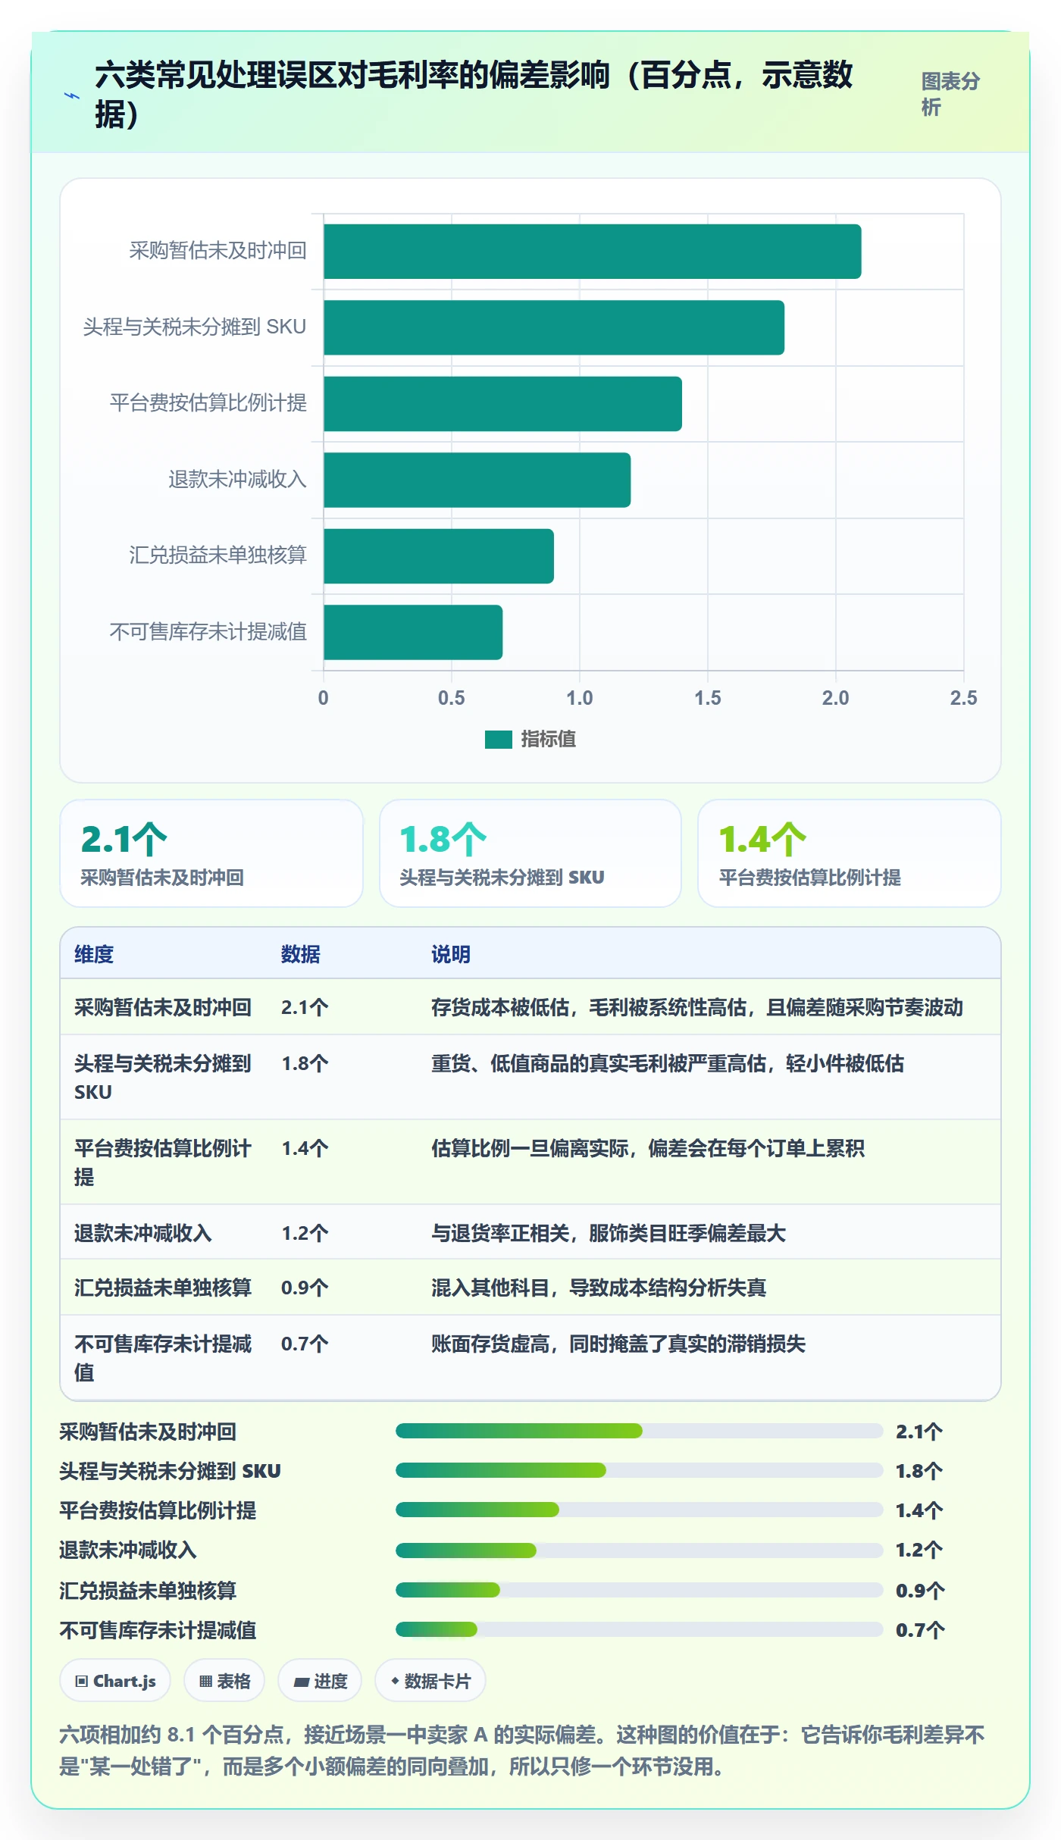Select the 混入其他科目 description cell
The image size is (1061, 1840).
click(x=599, y=1288)
